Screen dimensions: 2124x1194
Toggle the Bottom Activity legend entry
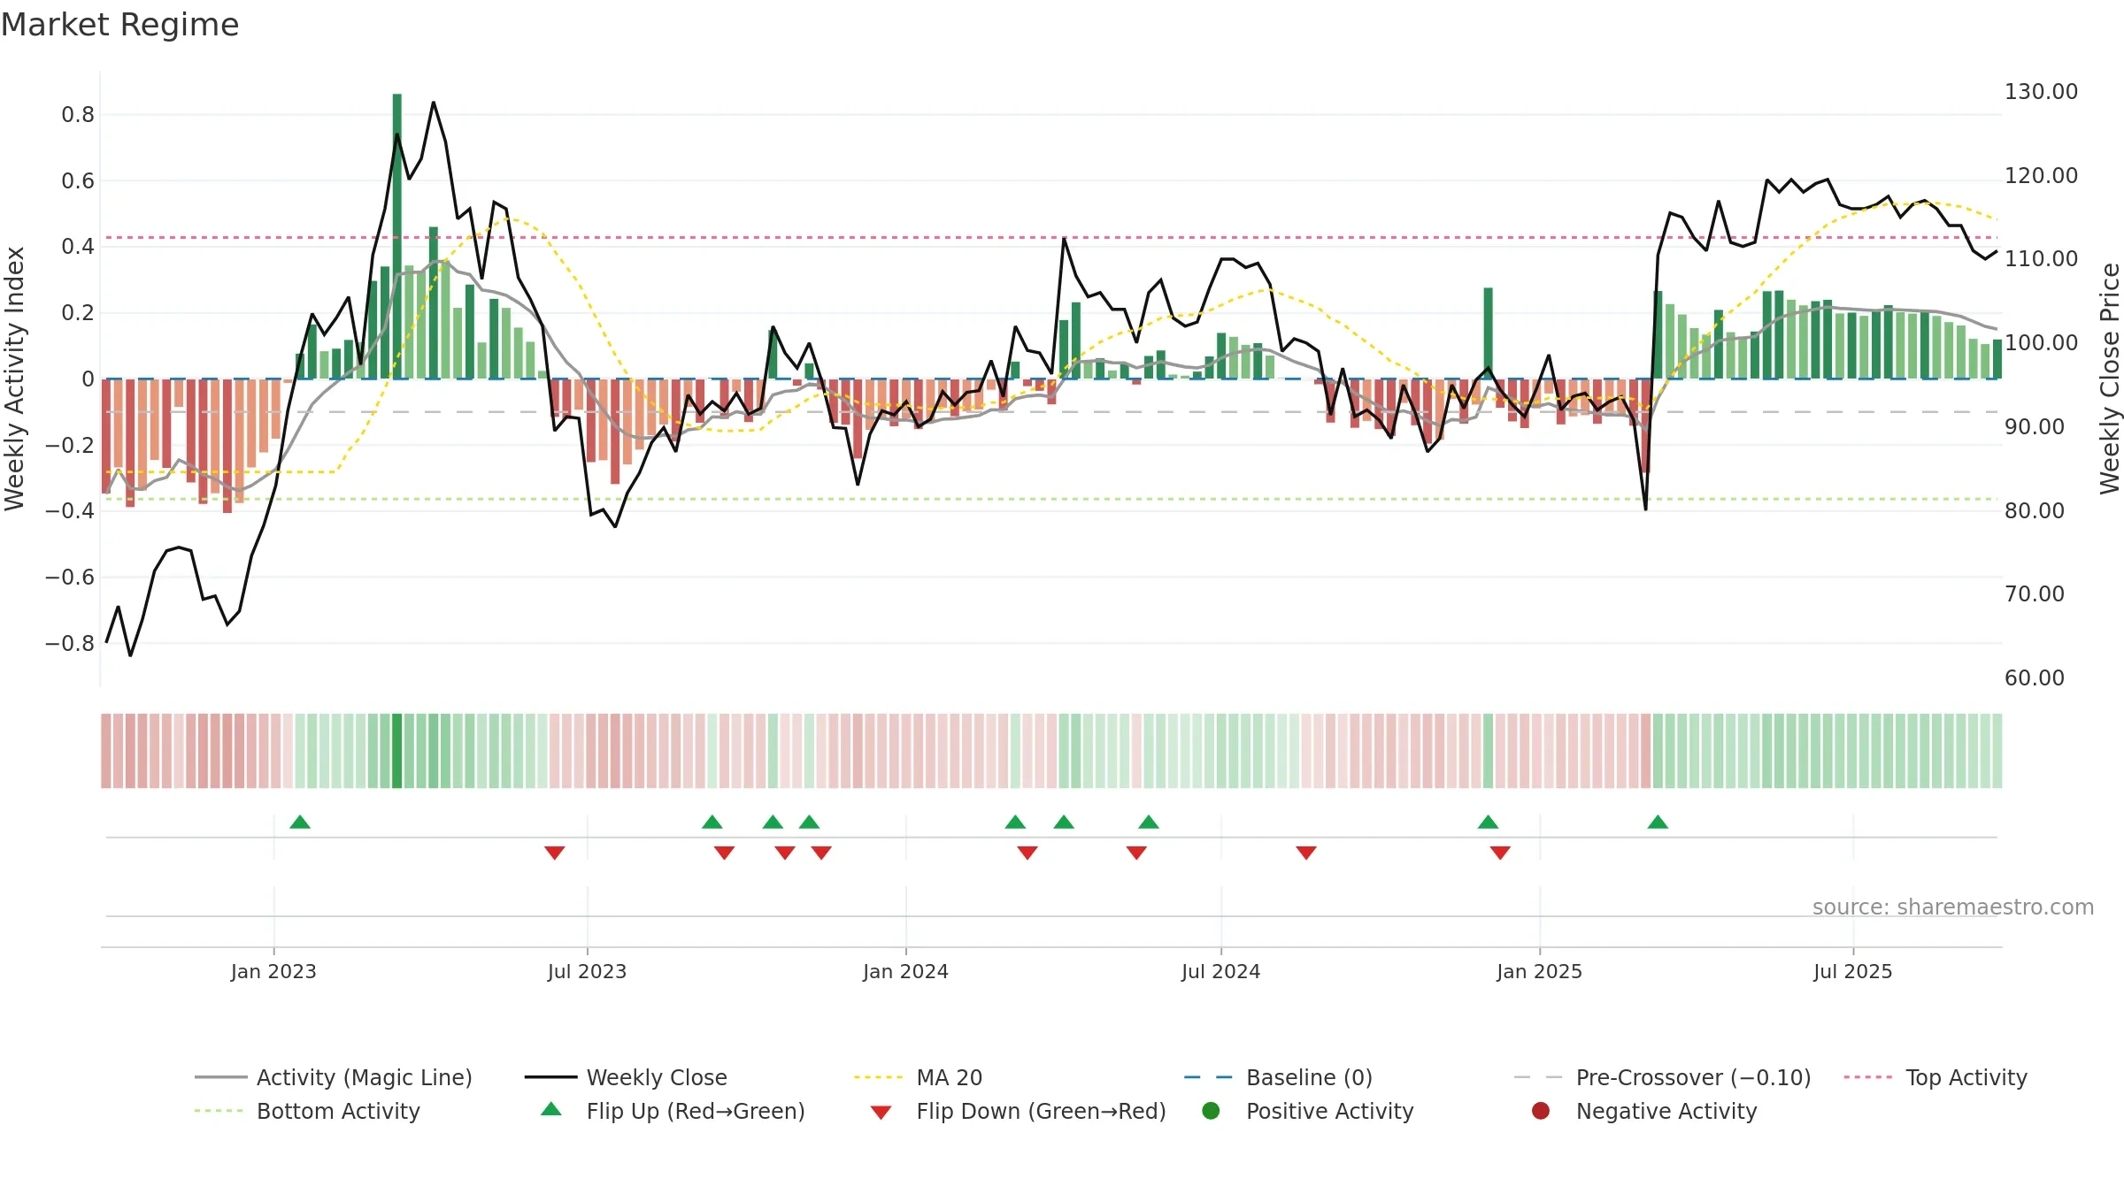coord(307,1111)
